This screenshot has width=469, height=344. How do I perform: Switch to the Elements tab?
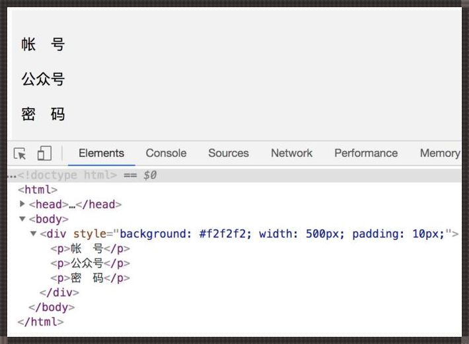(x=101, y=153)
